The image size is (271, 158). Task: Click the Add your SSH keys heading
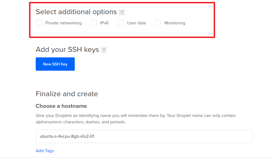(x=67, y=50)
